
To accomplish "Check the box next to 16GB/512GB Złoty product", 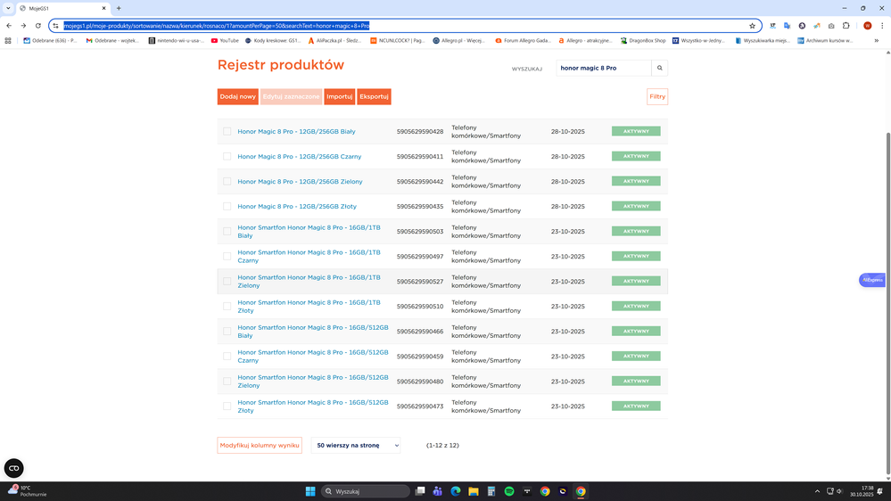I will [x=227, y=407].
